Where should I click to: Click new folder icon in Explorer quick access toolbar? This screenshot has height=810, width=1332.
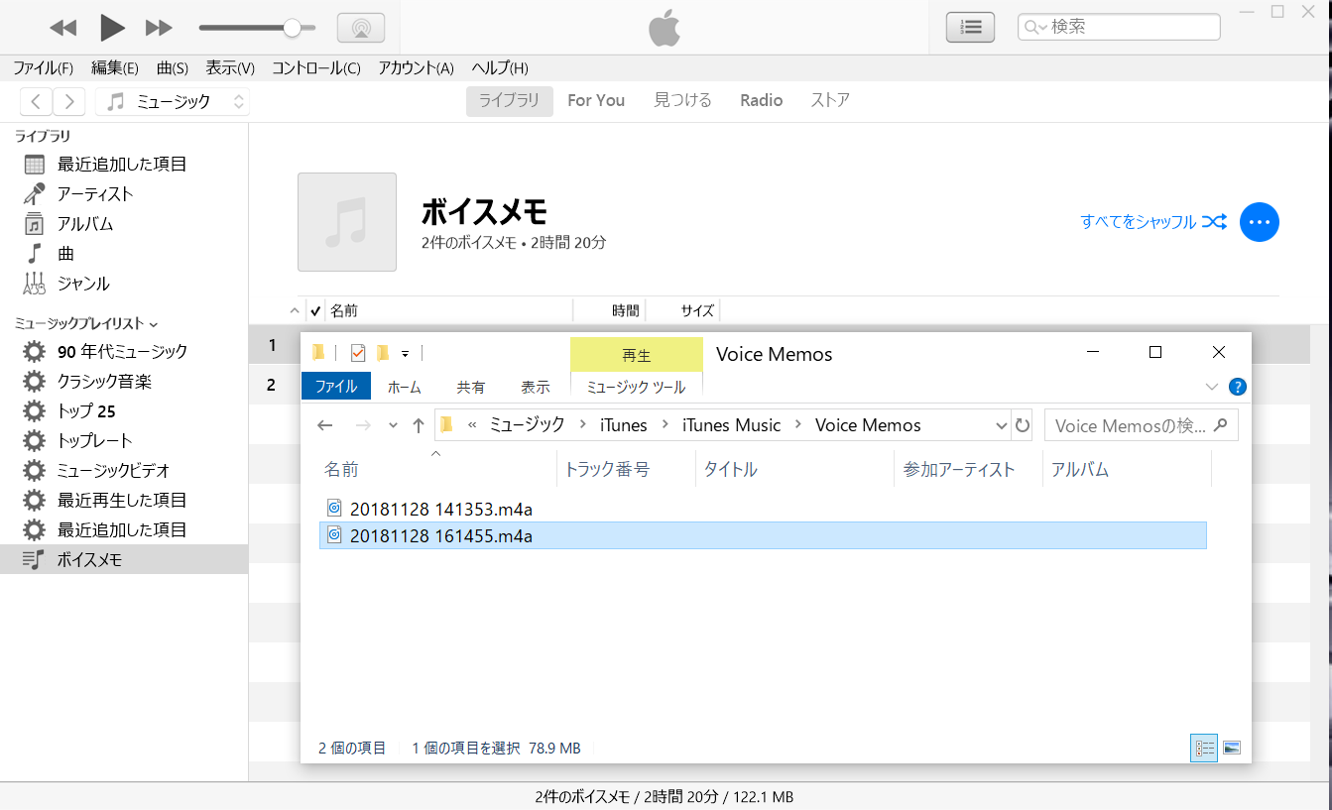pyautogui.click(x=383, y=352)
